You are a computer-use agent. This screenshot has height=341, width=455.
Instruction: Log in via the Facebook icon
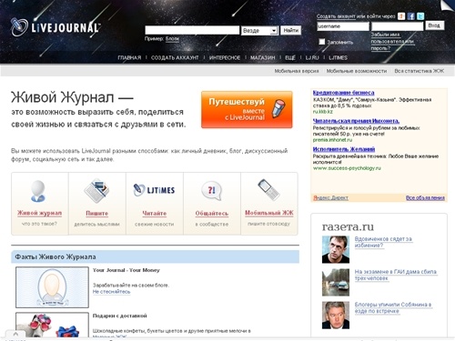[411, 16]
